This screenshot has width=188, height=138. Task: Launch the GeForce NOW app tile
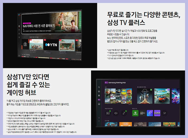point(142,113)
